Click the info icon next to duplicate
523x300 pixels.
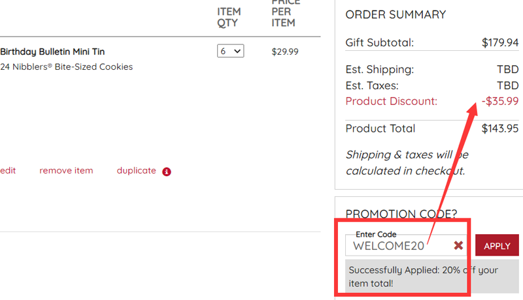pyautogui.click(x=166, y=172)
